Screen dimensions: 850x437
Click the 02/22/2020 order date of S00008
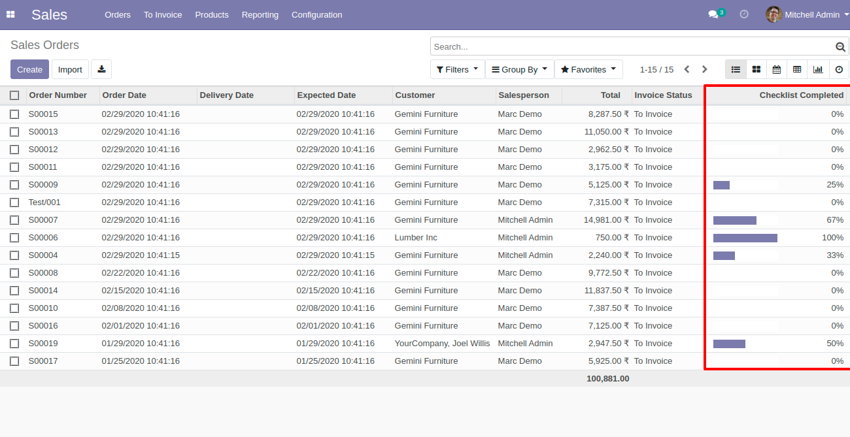coord(141,273)
